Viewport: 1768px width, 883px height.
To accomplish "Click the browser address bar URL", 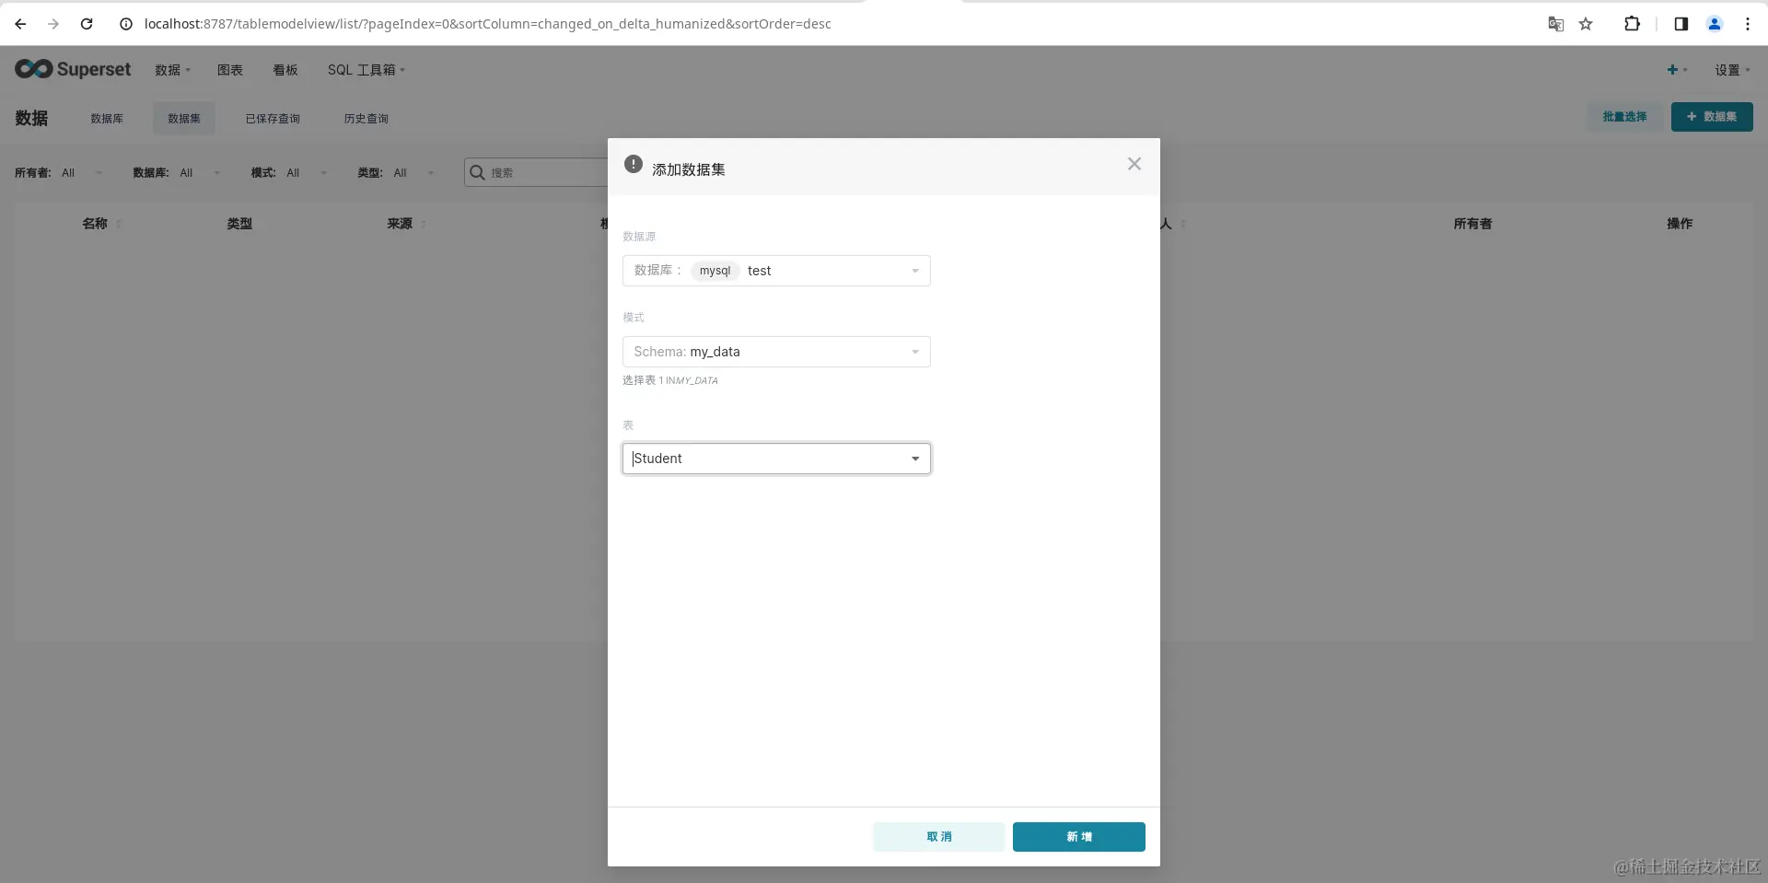I will (488, 24).
